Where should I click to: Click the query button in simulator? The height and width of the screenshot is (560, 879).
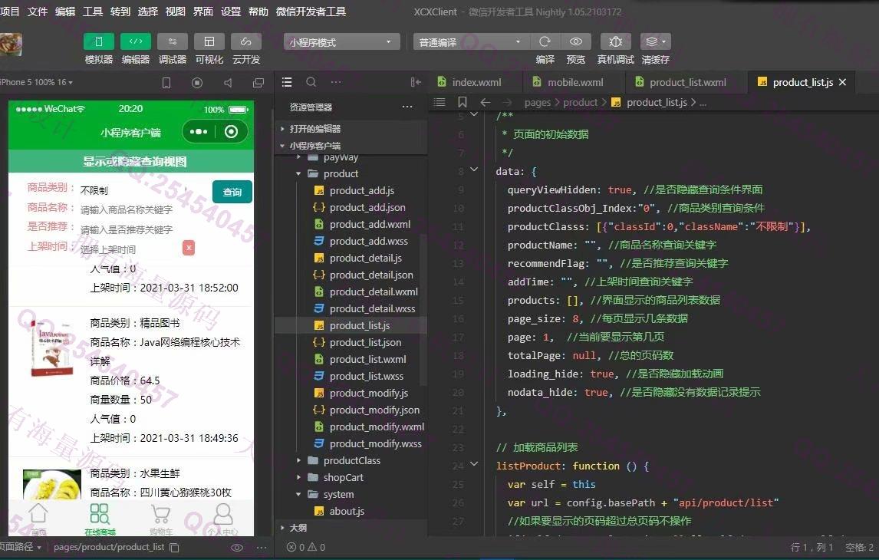232,192
